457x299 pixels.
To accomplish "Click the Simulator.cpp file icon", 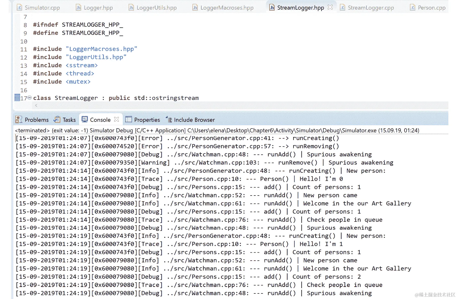I will pos(20,8).
